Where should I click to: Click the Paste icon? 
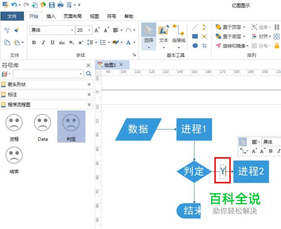click(x=17, y=43)
